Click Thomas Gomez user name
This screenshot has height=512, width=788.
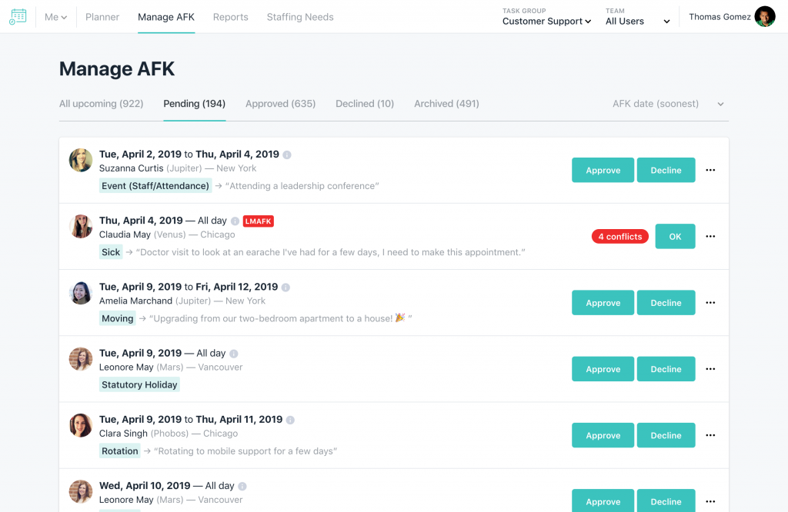click(x=720, y=17)
